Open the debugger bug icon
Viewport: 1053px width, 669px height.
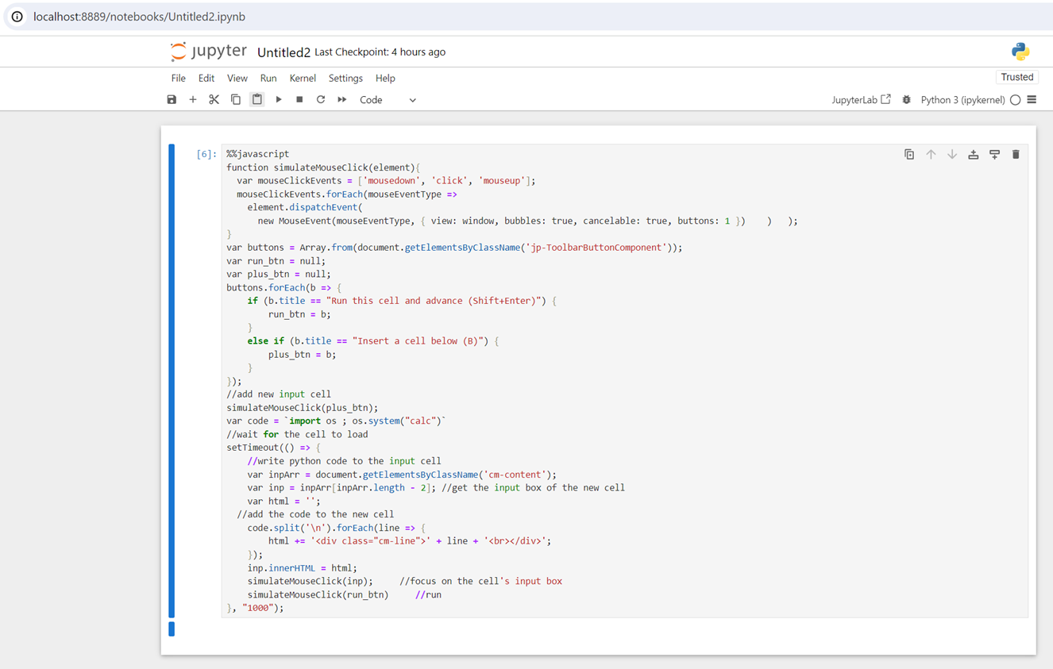click(x=907, y=99)
